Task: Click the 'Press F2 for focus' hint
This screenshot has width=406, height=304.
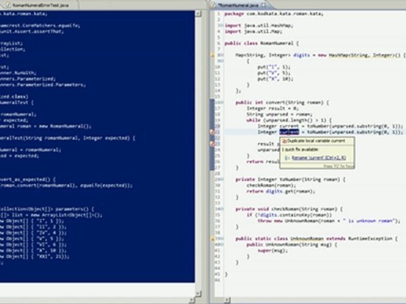Action: click(339, 166)
